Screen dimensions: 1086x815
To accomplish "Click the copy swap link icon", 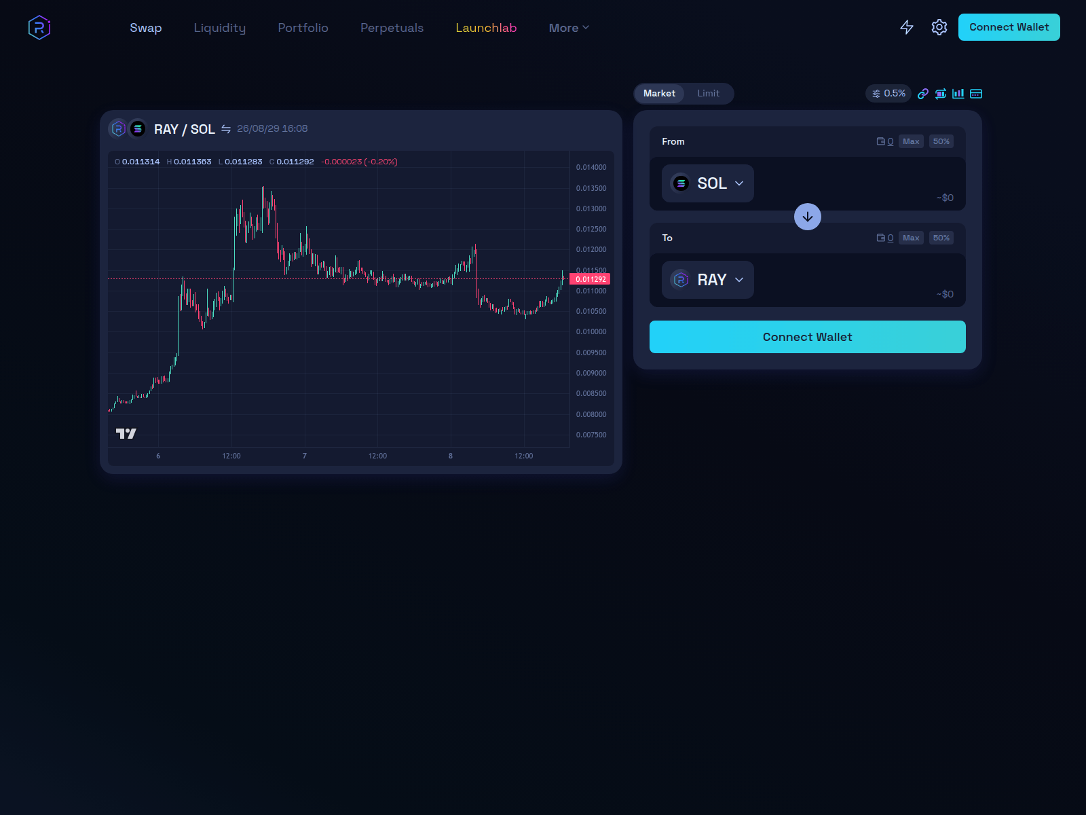I will pyautogui.click(x=923, y=94).
